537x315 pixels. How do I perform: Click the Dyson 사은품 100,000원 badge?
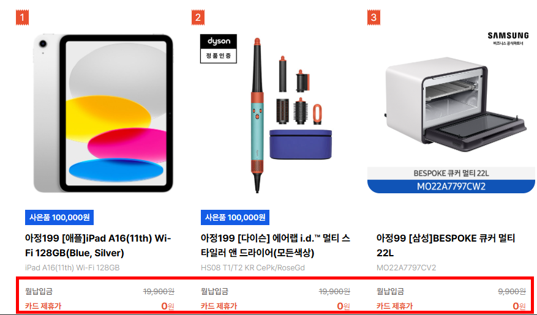point(235,218)
